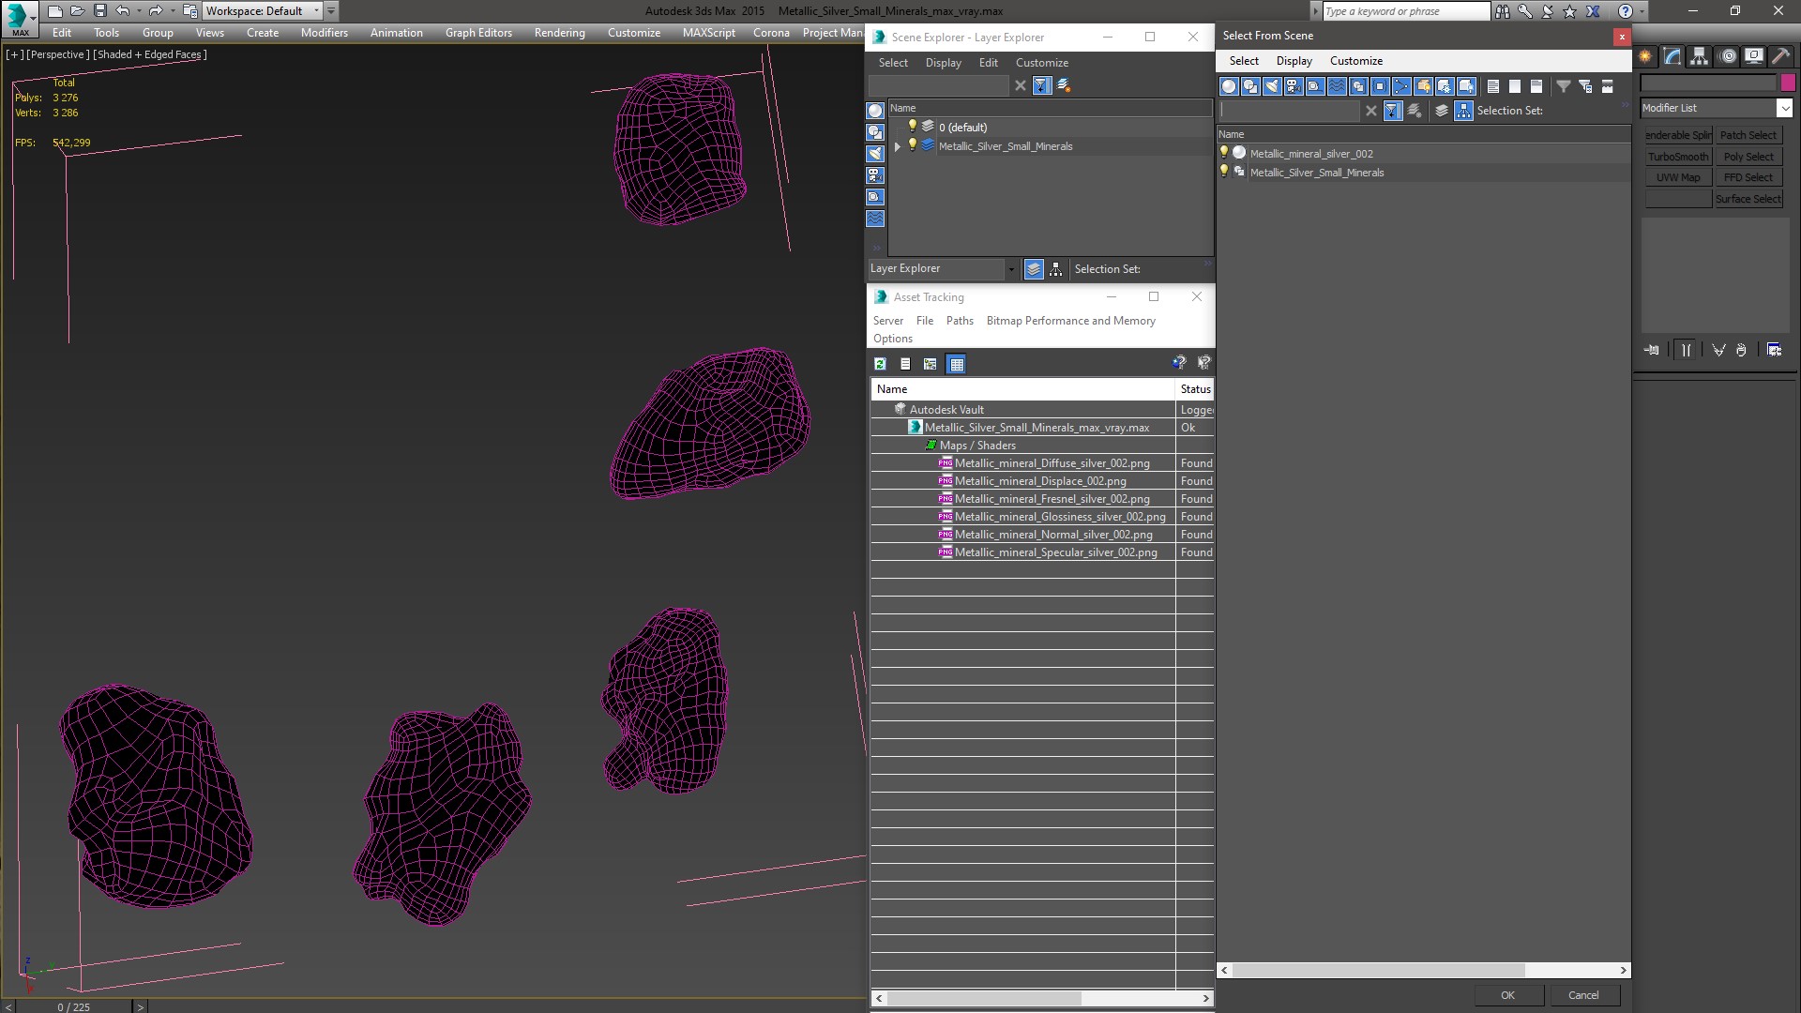Save the scene with the floppy disk icon
Screen dimensions: 1801x1013
click(100, 11)
